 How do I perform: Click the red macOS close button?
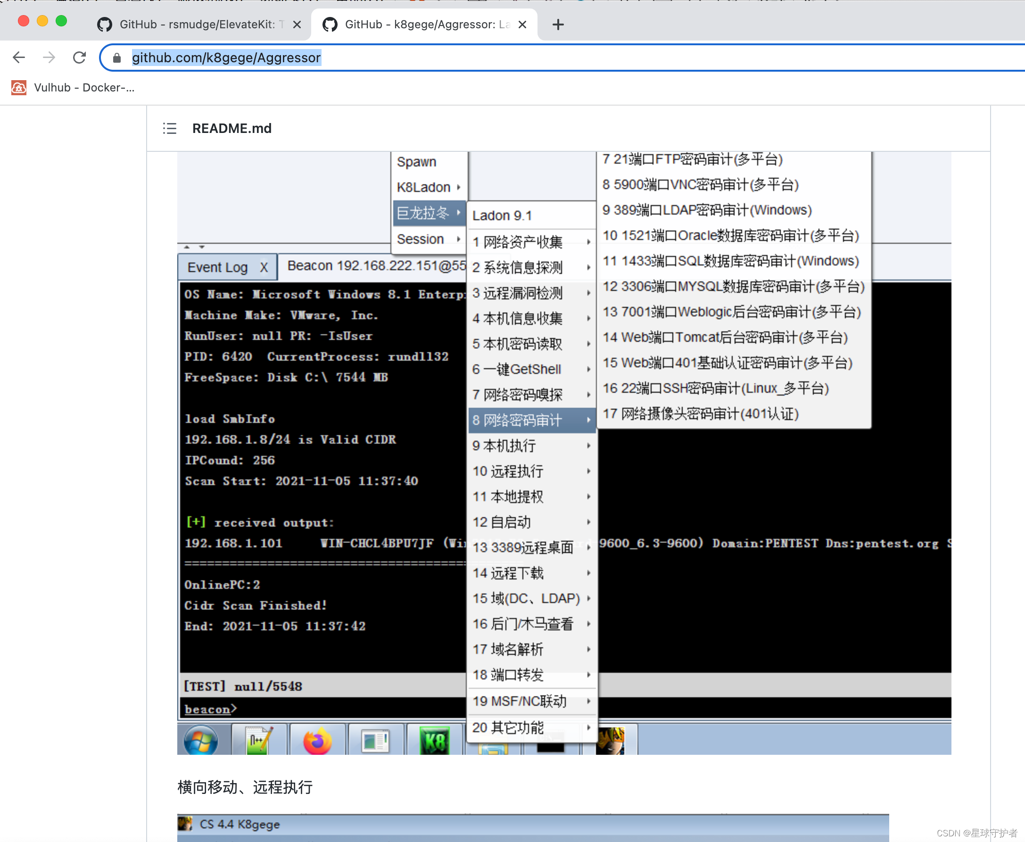click(23, 21)
